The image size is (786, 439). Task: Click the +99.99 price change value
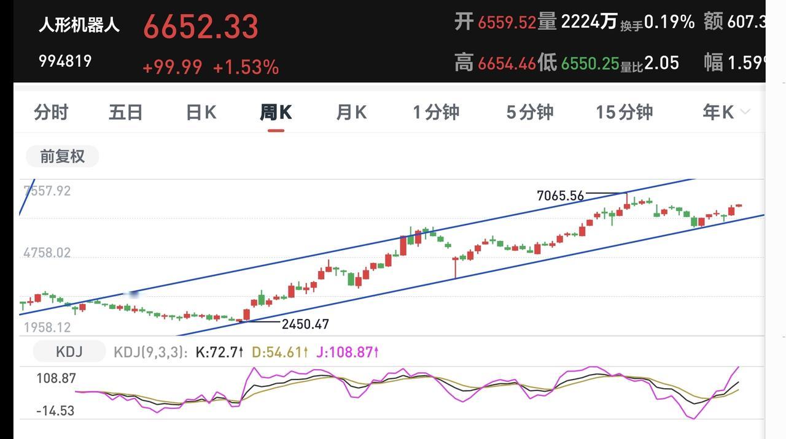(x=172, y=67)
